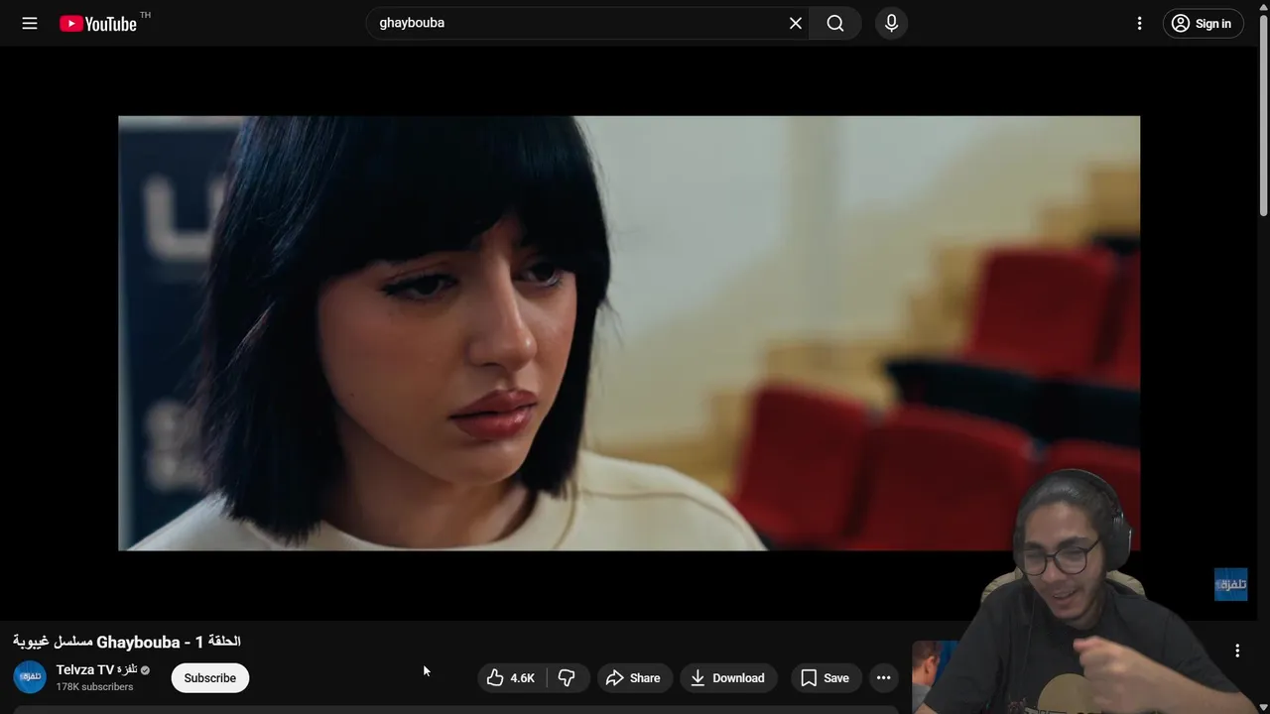
Task: Click the magnifier search button
Action: [835, 23]
